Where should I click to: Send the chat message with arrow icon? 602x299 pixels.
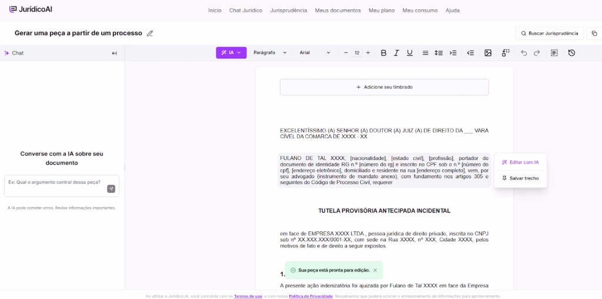coord(111,189)
